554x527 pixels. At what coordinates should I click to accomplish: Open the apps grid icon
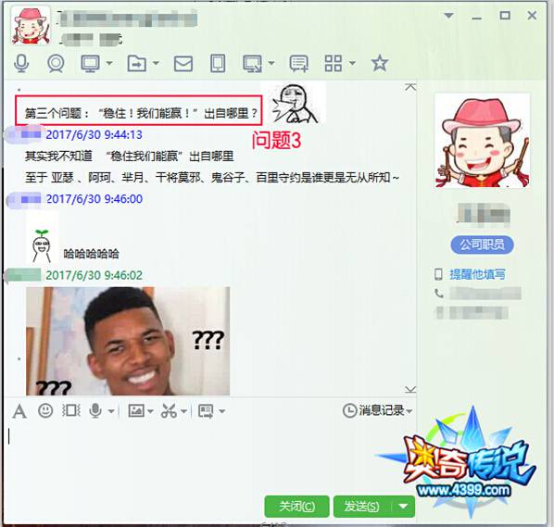click(334, 64)
